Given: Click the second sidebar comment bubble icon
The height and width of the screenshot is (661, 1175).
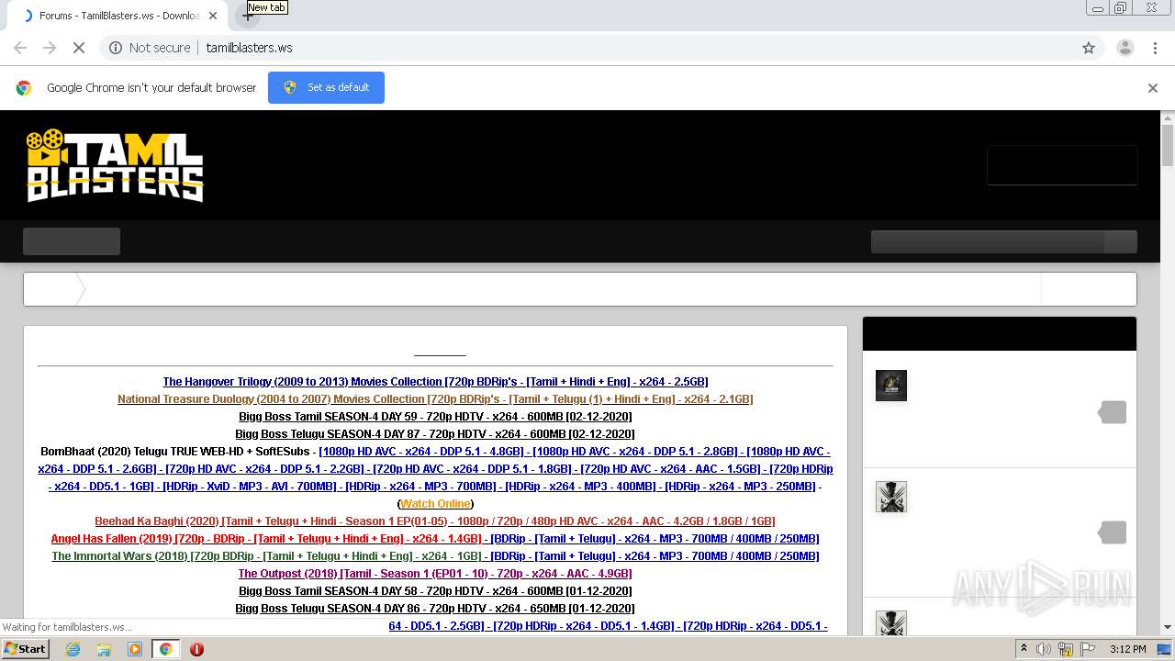Looking at the screenshot, I should [1113, 532].
